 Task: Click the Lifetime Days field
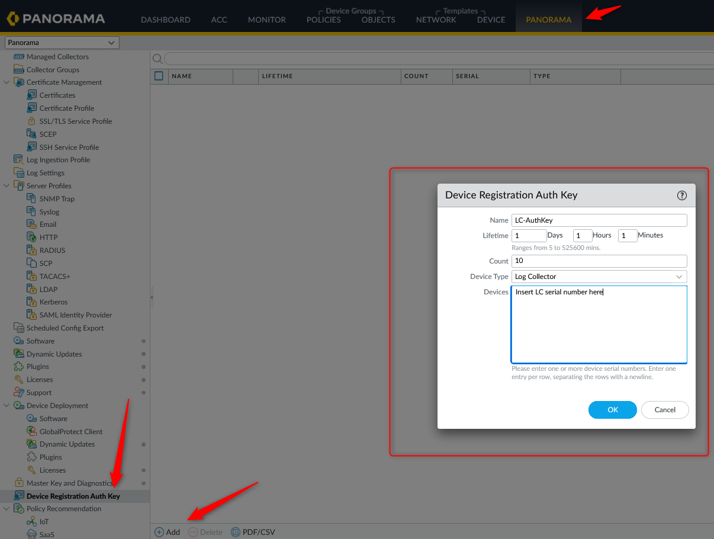coord(529,236)
